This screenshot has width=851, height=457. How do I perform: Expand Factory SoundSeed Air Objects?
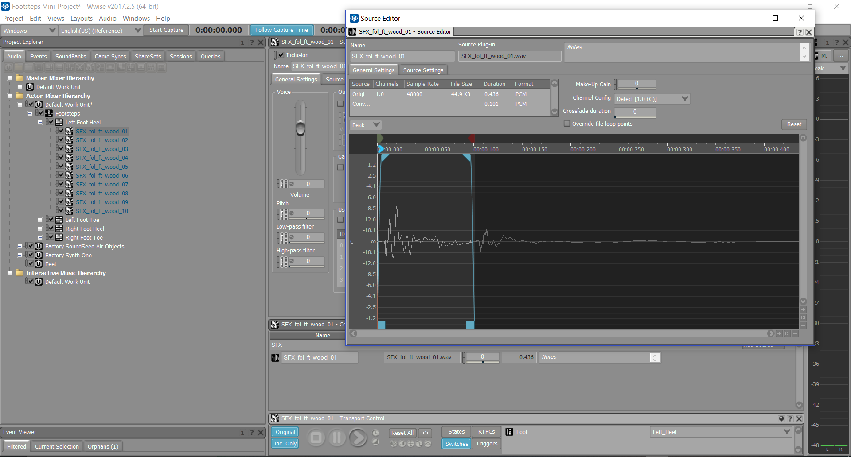20,246
